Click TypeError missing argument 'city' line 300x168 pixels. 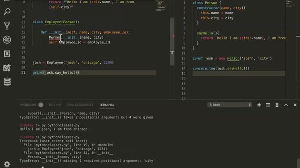87,161
